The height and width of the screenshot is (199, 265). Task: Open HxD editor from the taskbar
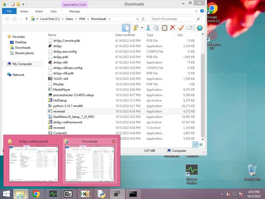click(x=85, y=194)
